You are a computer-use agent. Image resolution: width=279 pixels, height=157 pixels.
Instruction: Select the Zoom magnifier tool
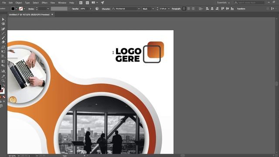tap(3, 81)
